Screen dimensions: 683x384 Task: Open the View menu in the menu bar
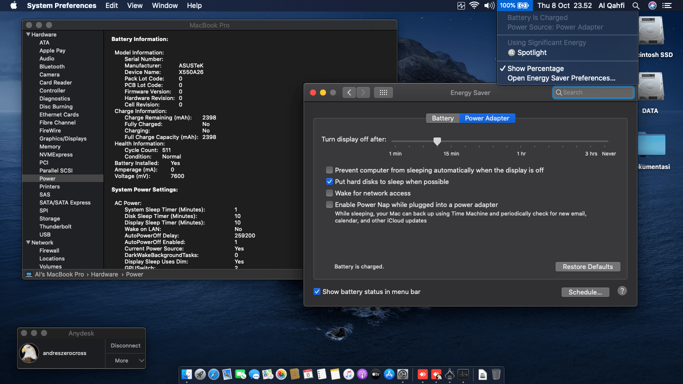[x=135, y=5]
